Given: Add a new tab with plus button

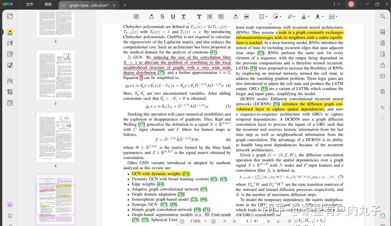Looking at the screenshot, I should pos(125,5).
